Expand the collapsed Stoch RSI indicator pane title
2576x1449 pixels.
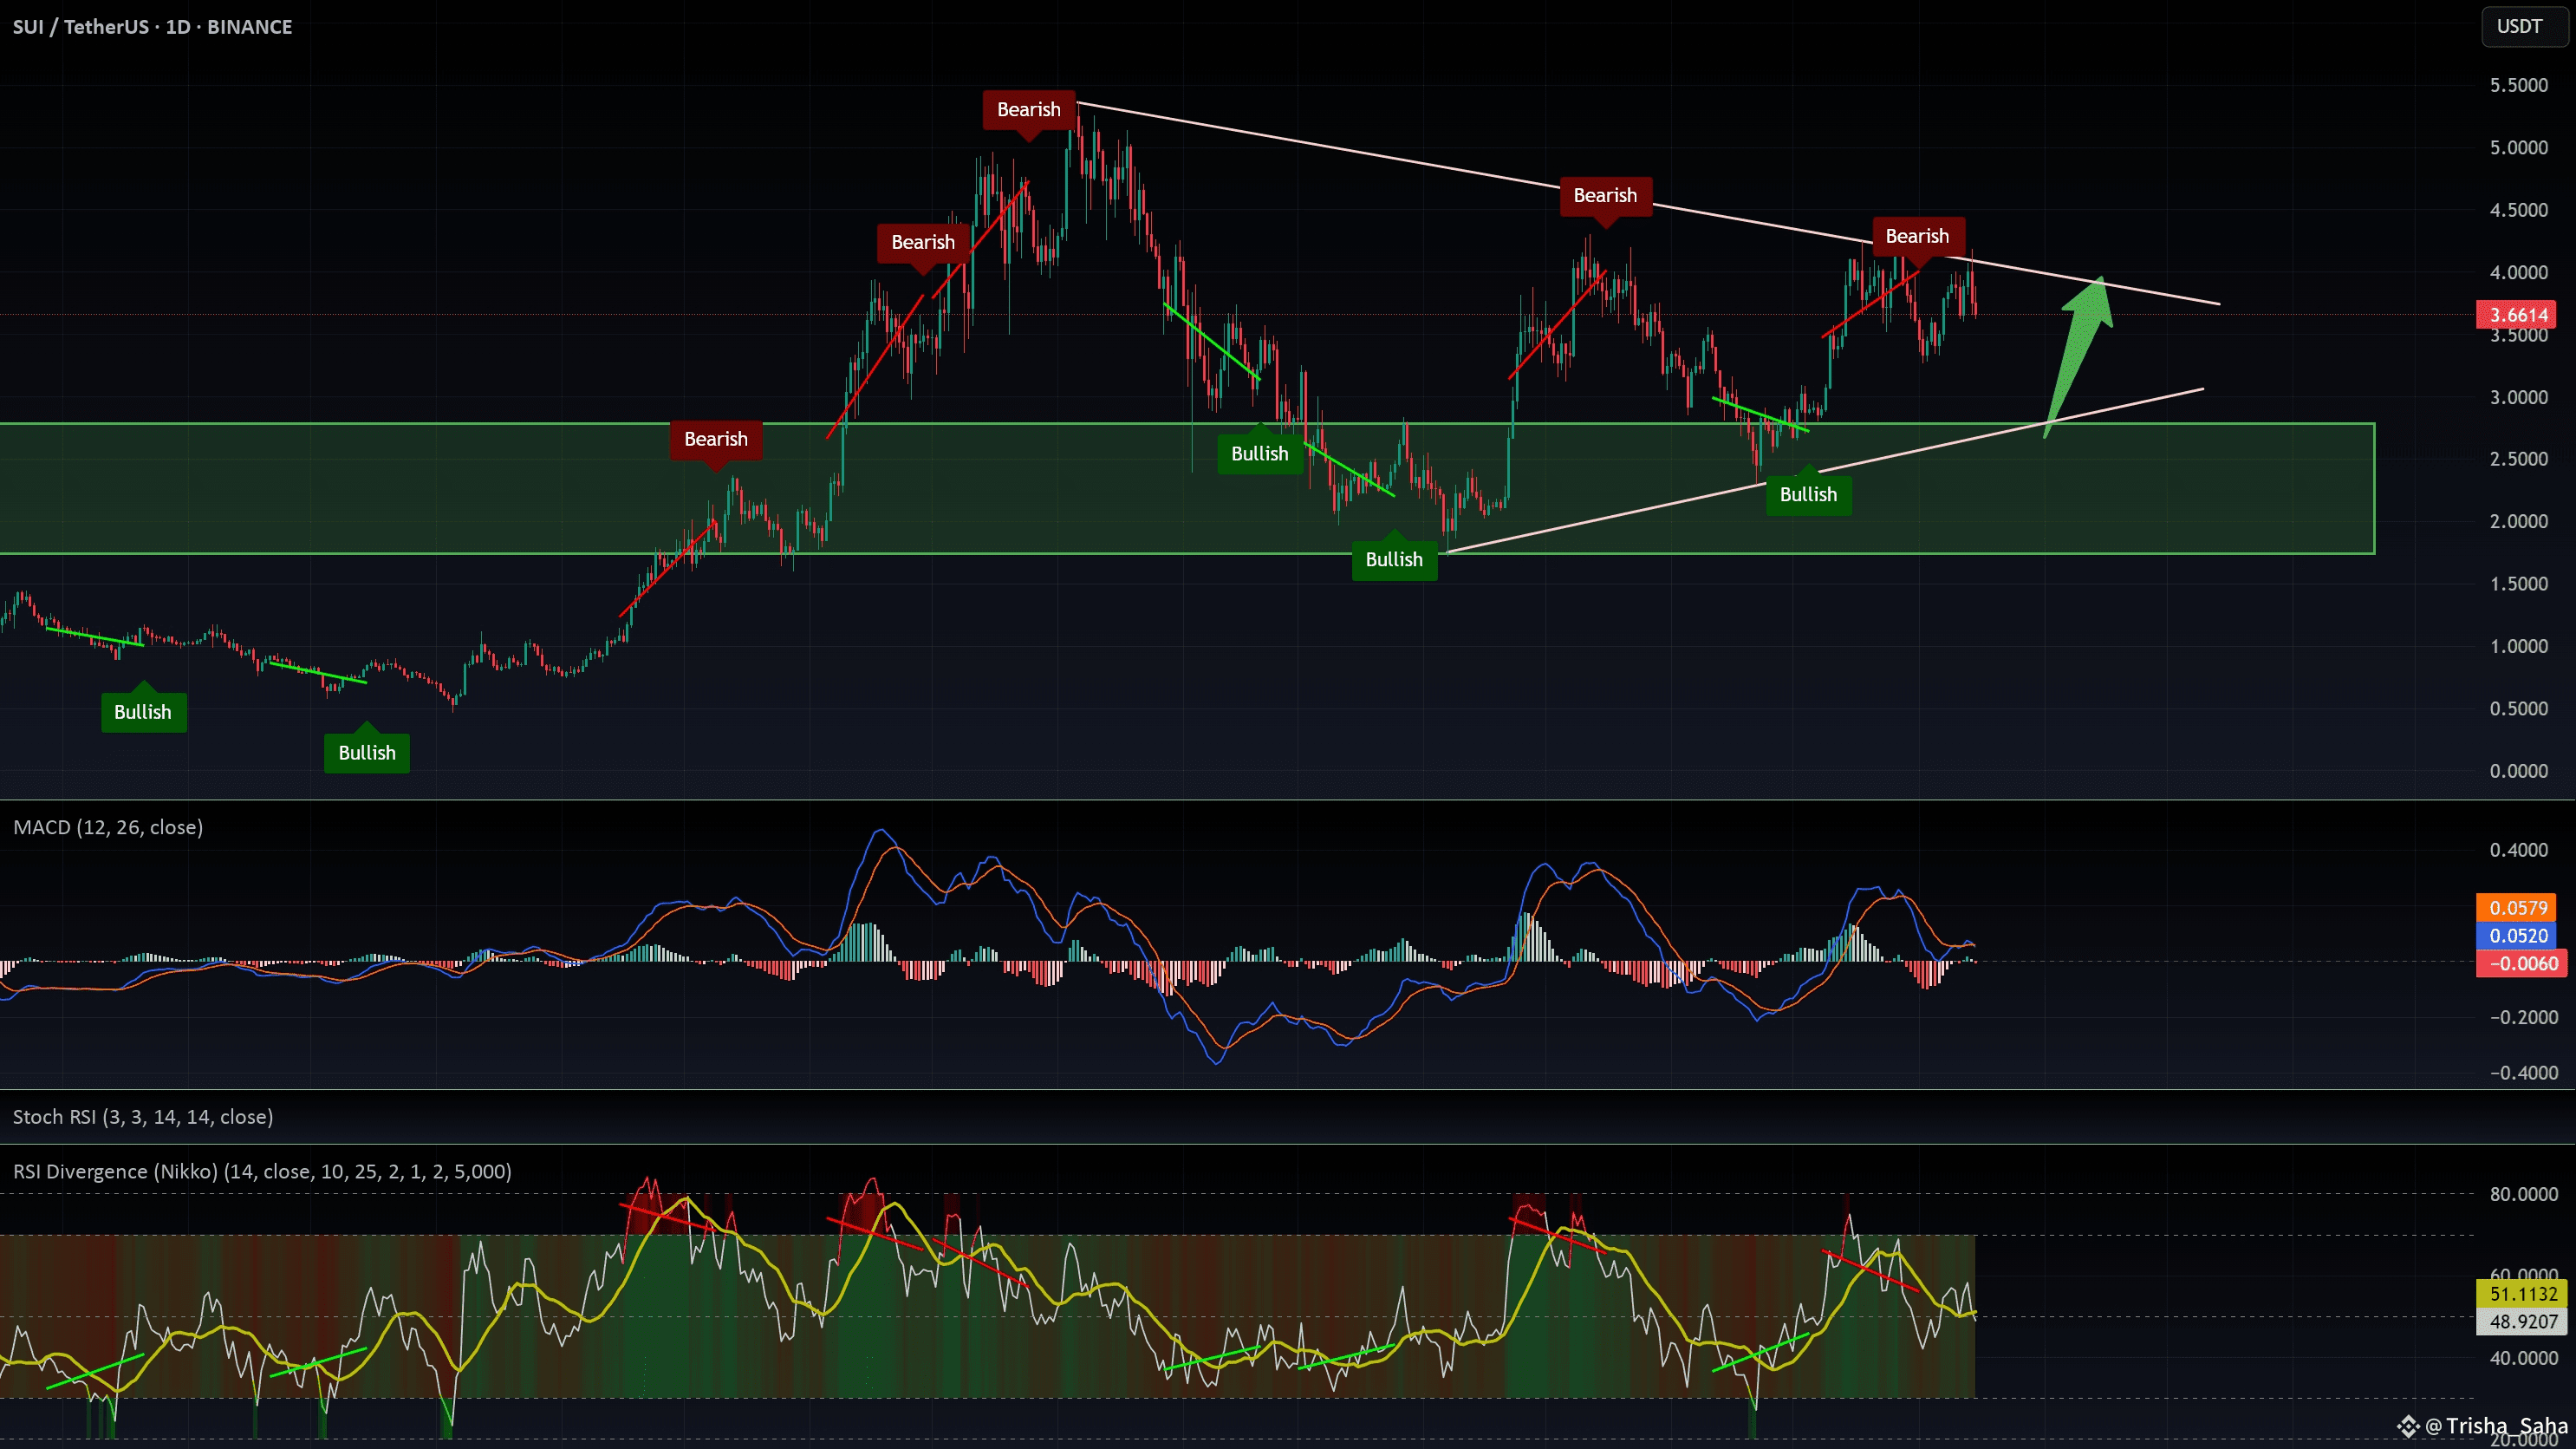coord(143,1117)
